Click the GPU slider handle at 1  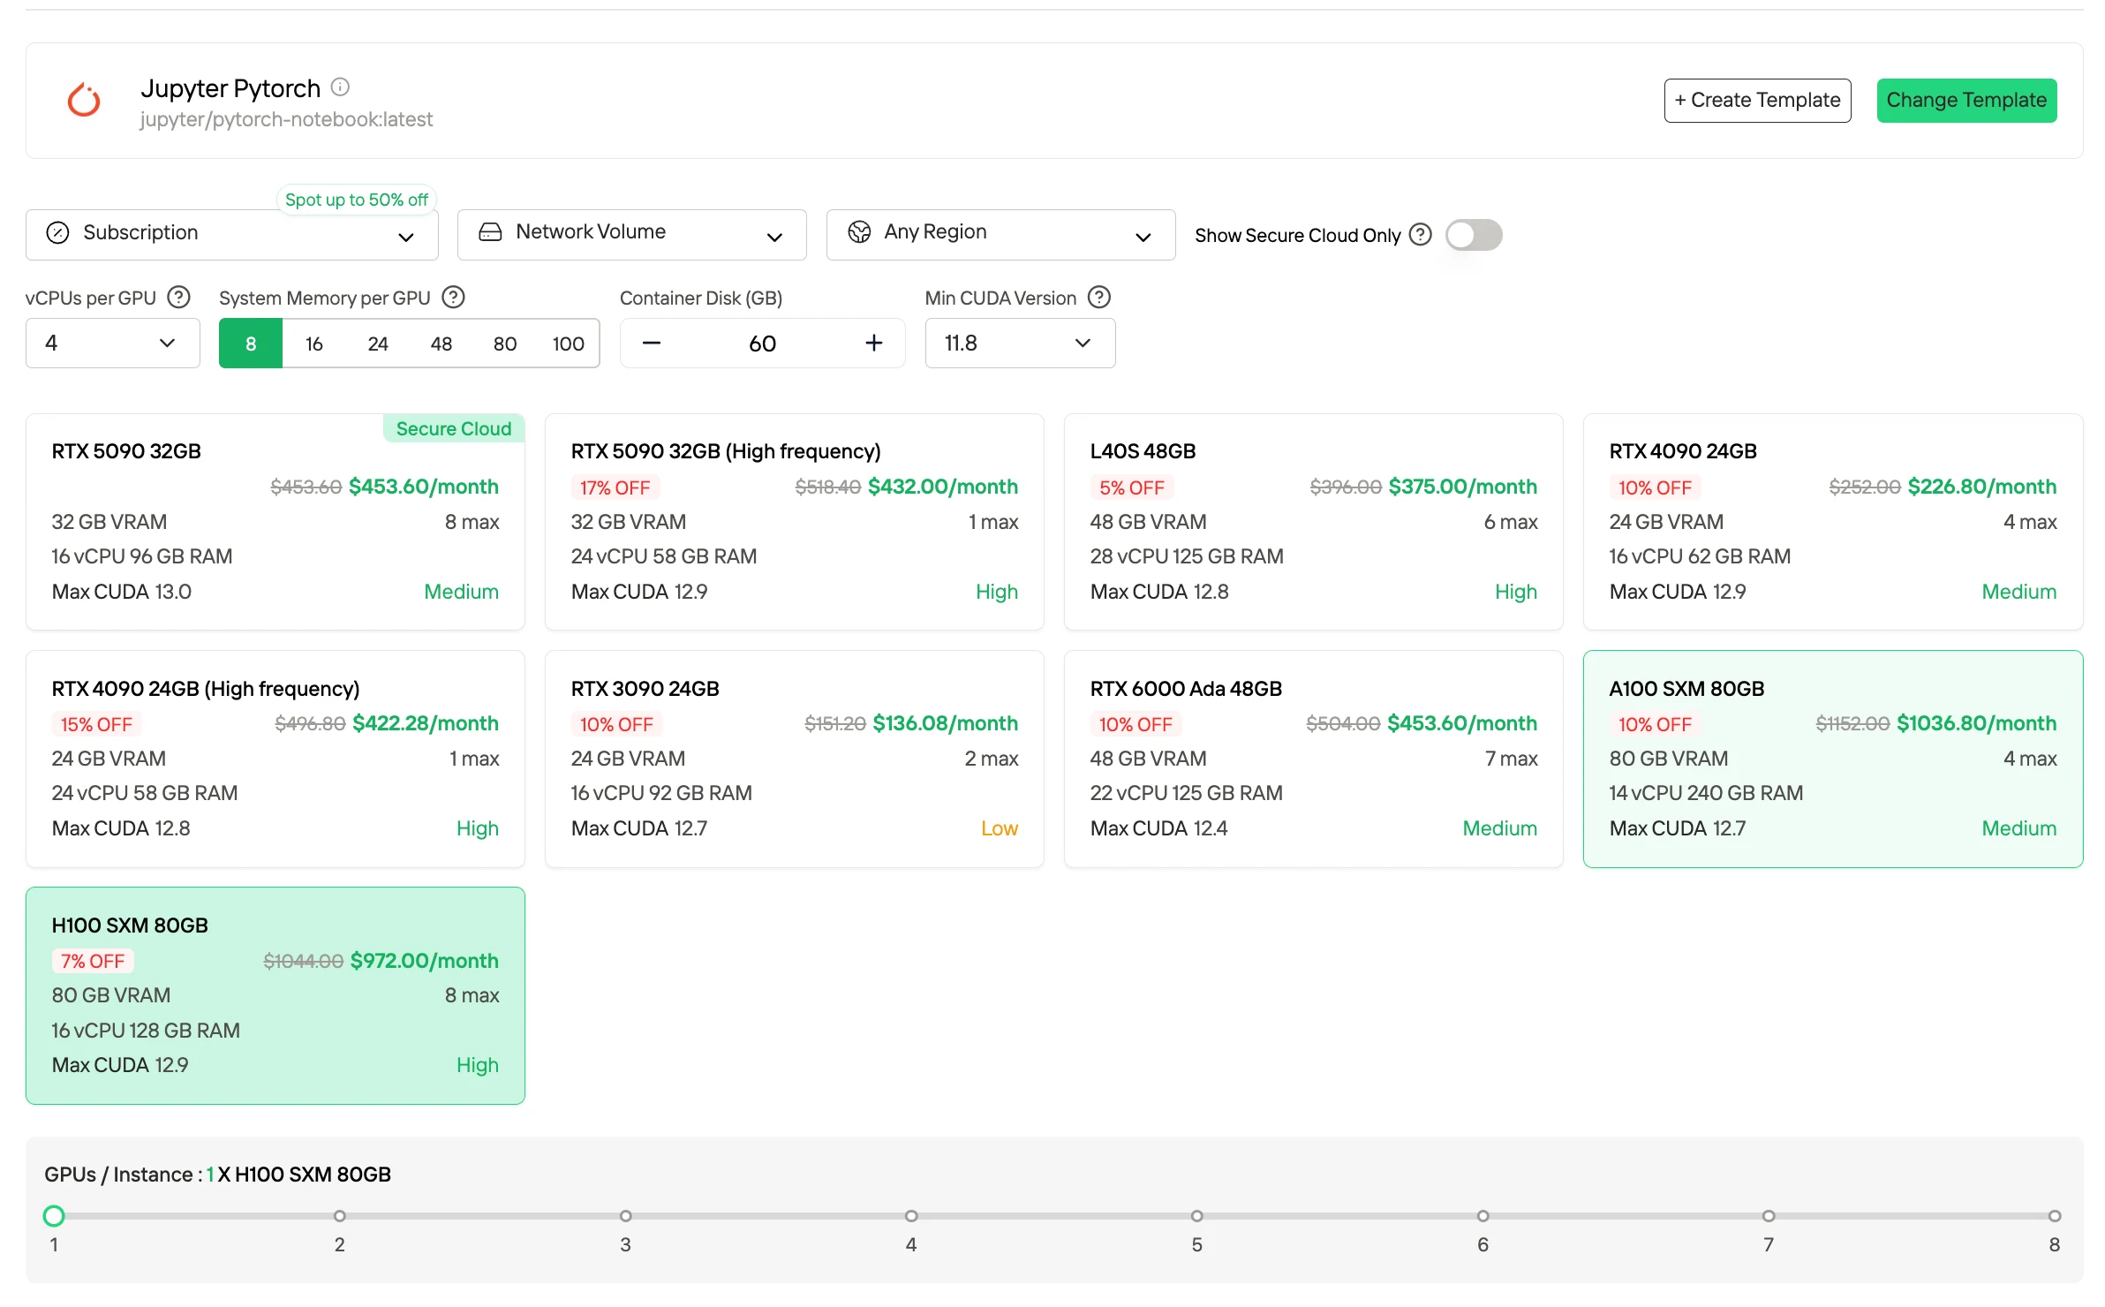(54, 1216)
